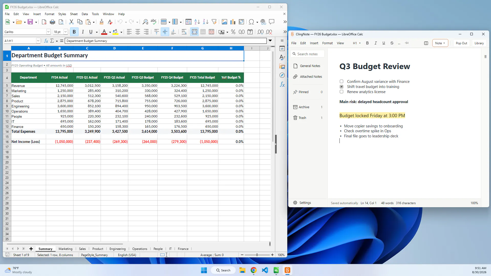Switch to the Marketing sheet tab

click(66, 249)
